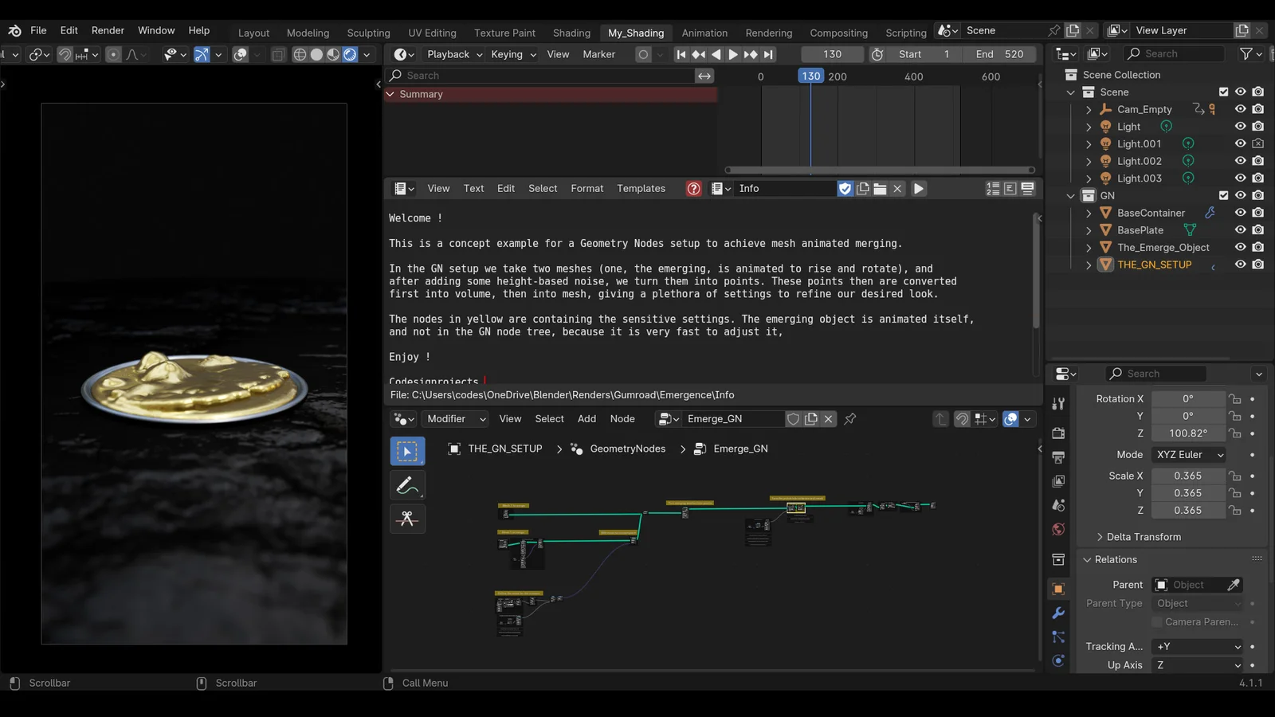Adjust the Rotation Z value slider
1275x717 pixels.
1188,433
